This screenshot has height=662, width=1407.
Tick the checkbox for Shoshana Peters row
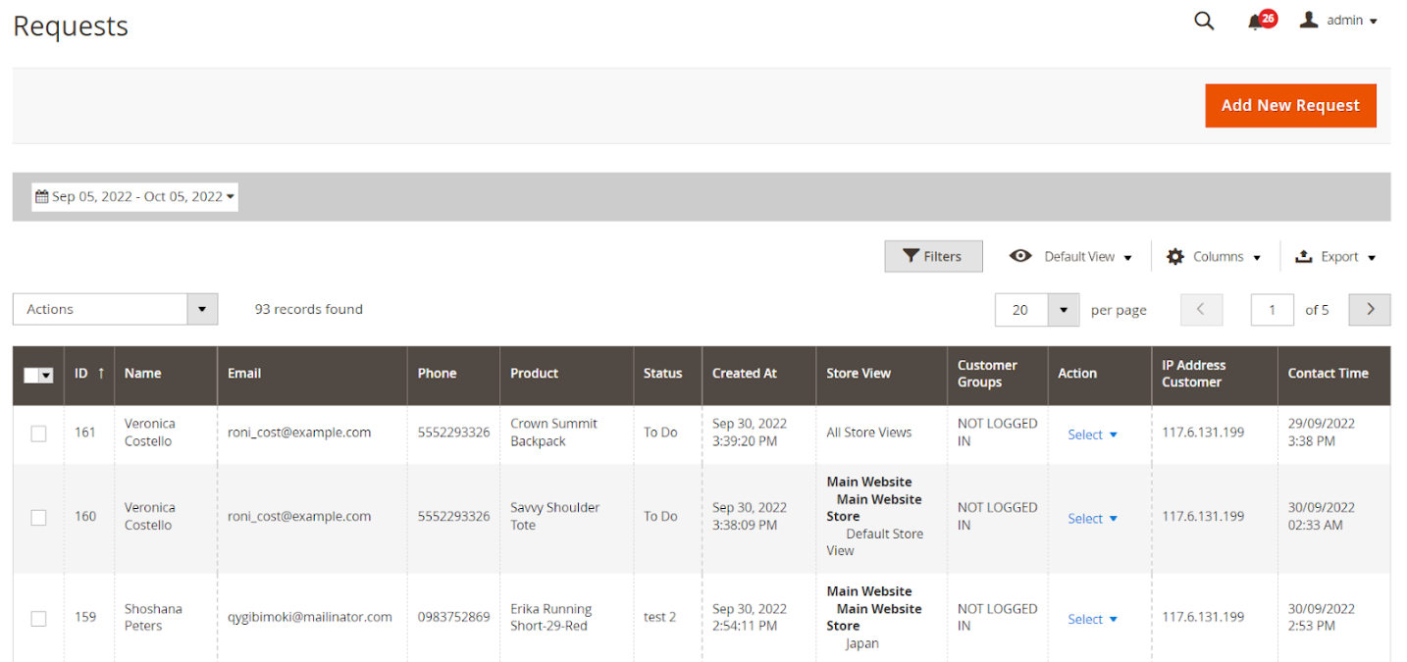coord(38,618)
